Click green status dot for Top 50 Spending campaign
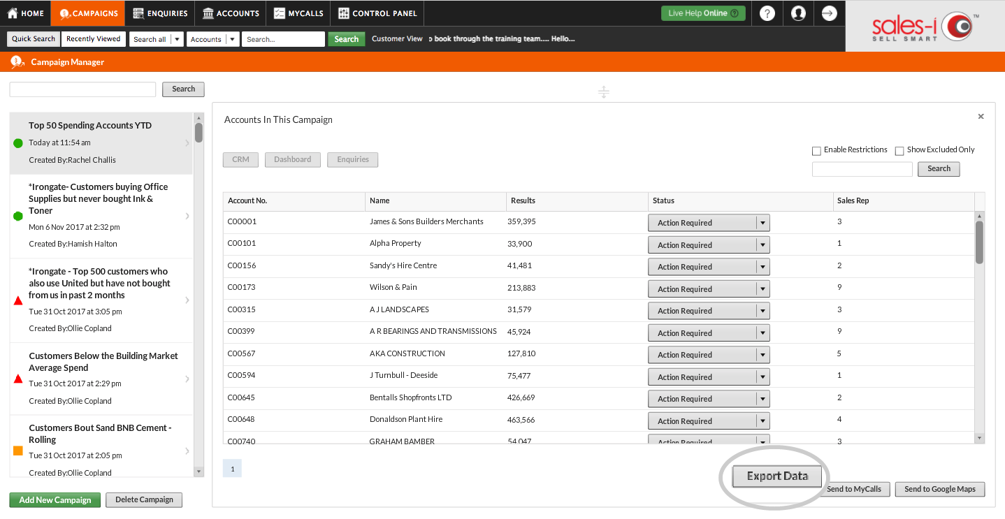 [x=18, y=143]
